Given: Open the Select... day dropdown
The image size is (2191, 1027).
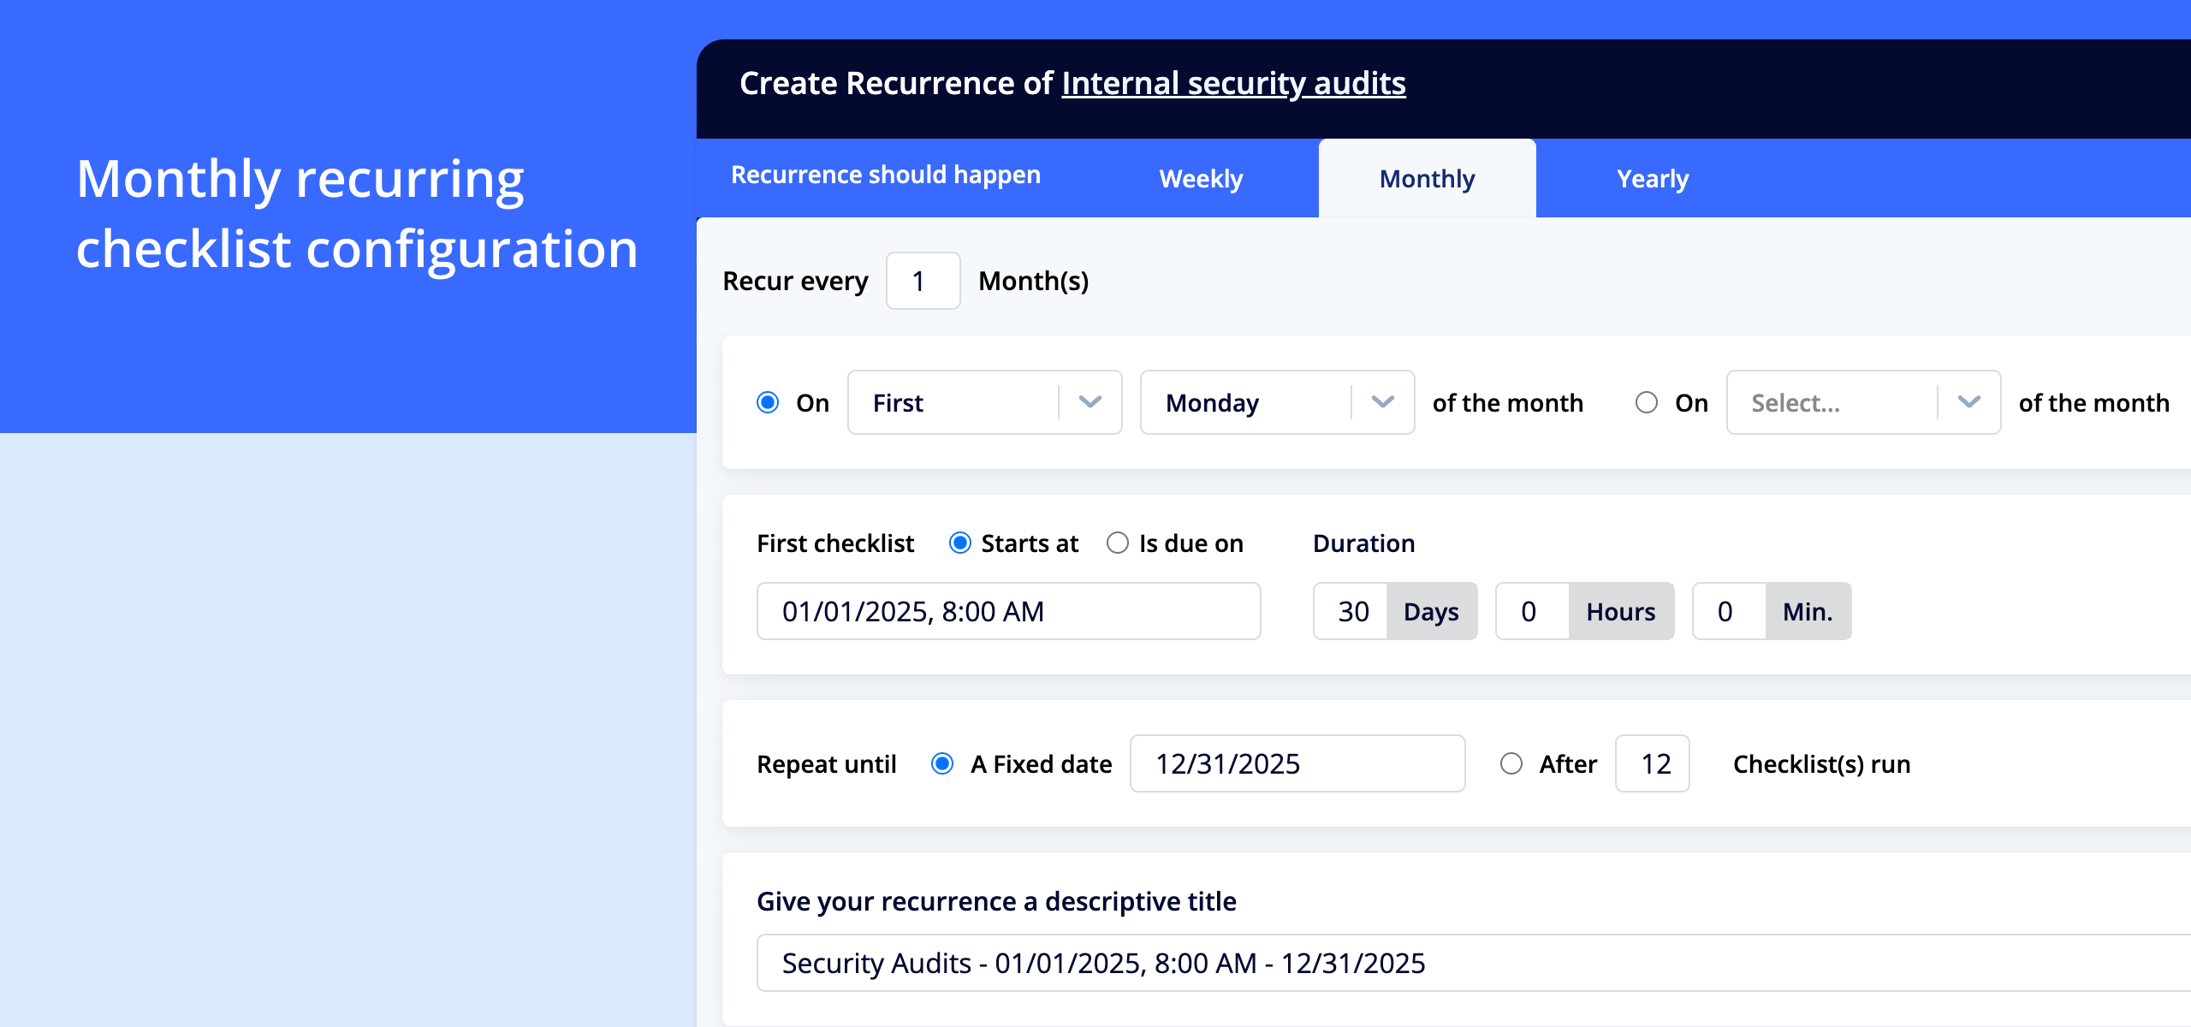Looking at the screenshot, I should pyautogui.click(x=1832, y=402).
